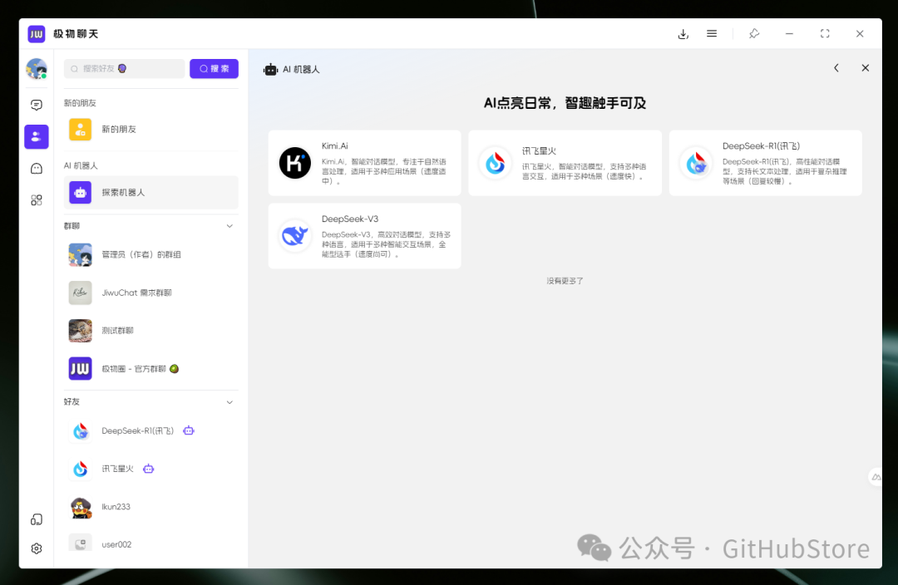Click the JW app logo in the title bar
This screenshot has width=898, height=585.
click(36, 34)
